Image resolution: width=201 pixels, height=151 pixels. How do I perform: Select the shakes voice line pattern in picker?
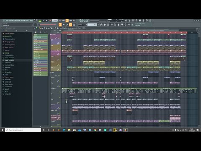pyautogui.click(x=41, y=41)
